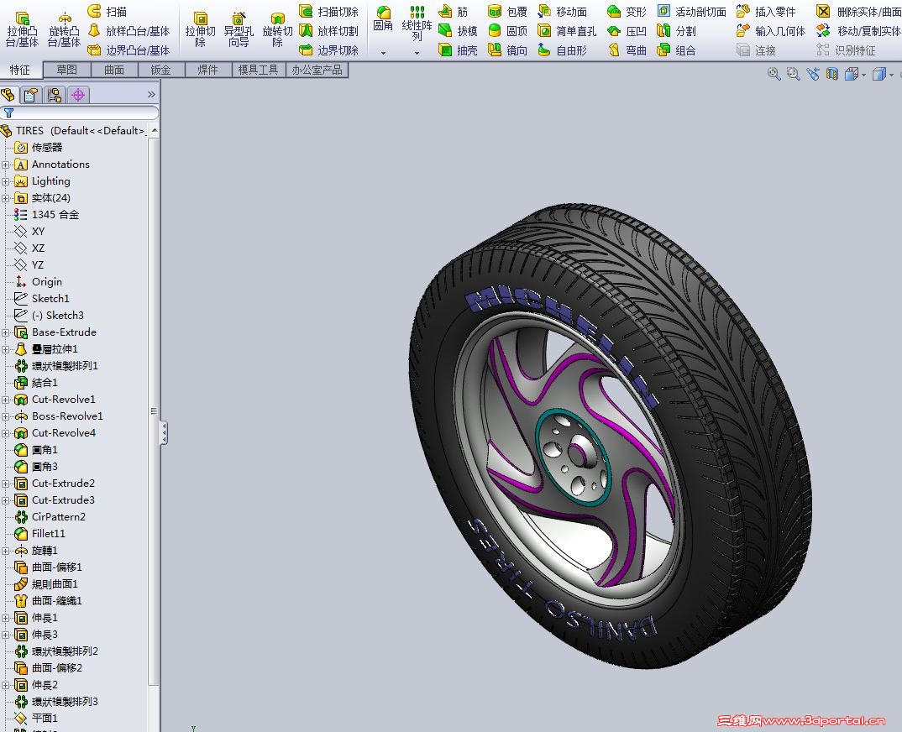The width and height of the screenshot is (902, 732).
Task: Choose the 边界凸台/基体 boundary boss tool
Action: tap(128, 50)
